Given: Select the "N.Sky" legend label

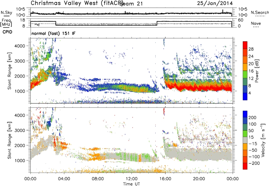Looking at the screenshot, I should (6, 13).
